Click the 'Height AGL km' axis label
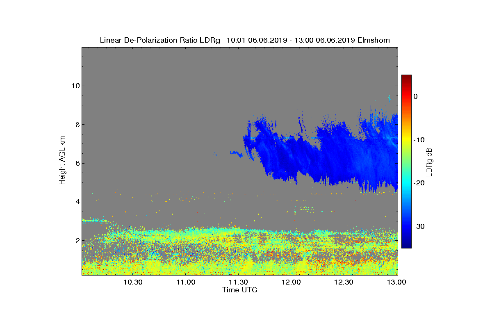This screenshot has height=328, width=492. 62,161
